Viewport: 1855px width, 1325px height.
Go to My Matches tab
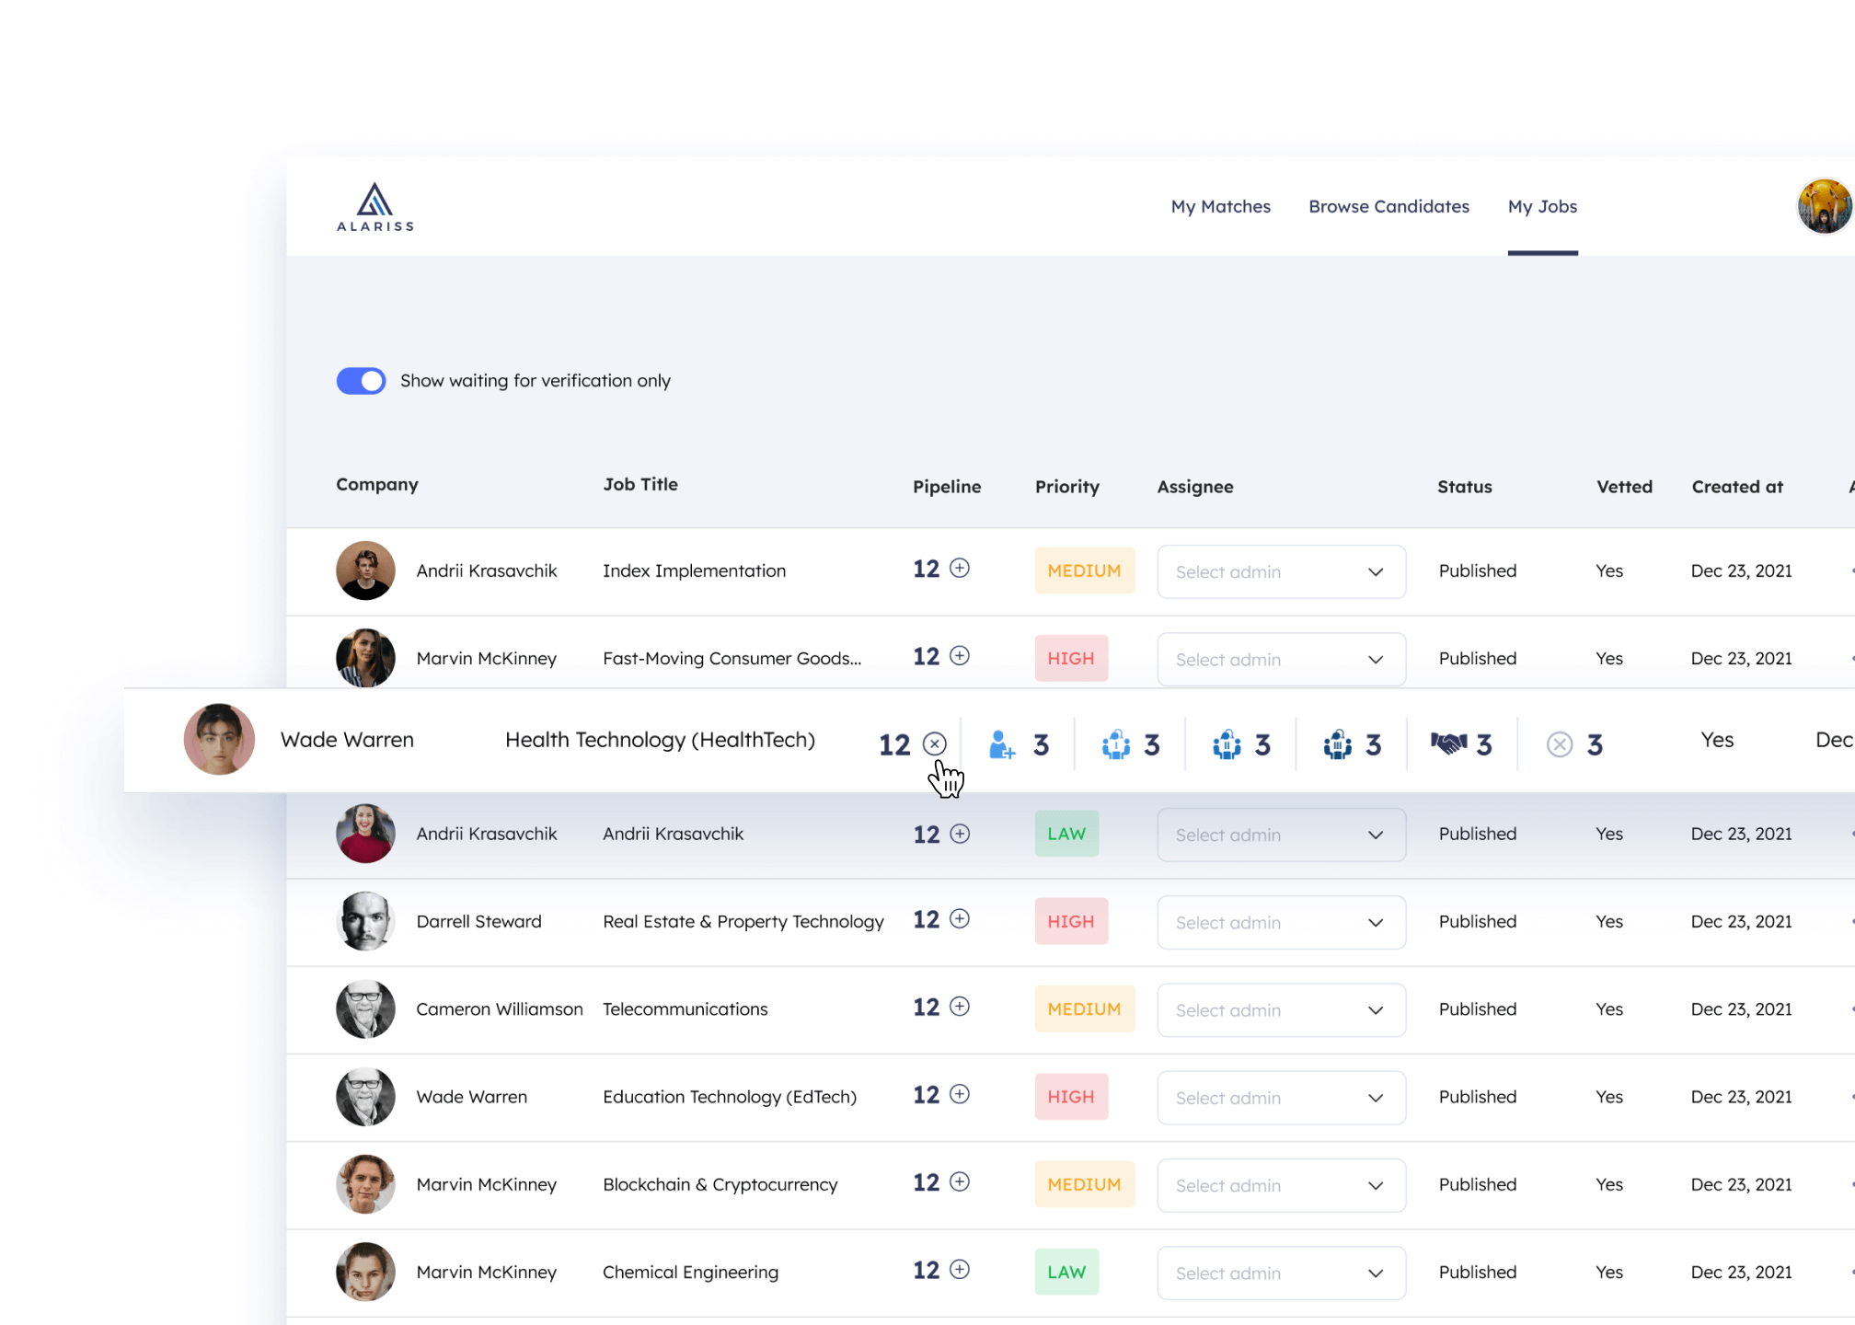coord(1220,207)
